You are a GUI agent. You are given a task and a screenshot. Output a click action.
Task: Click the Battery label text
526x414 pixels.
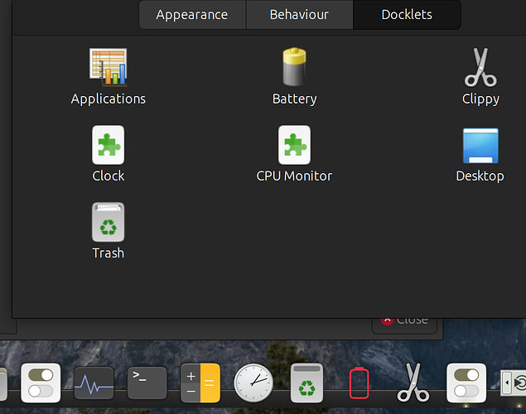(294, 99)
